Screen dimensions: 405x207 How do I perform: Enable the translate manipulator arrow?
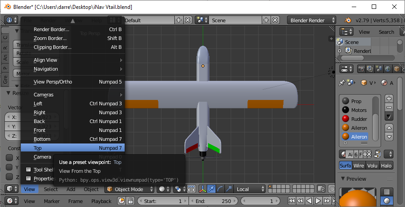(x=211, y=189)
